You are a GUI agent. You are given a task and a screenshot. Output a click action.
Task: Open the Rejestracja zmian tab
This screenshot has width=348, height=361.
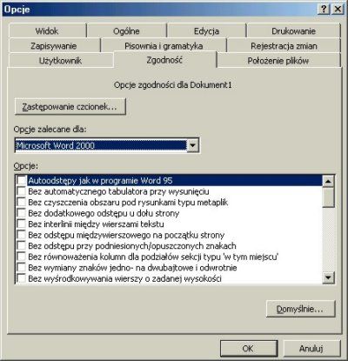coord(284,46)
